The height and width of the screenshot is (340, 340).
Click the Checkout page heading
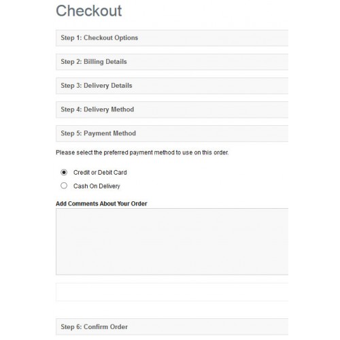[89, 11]
